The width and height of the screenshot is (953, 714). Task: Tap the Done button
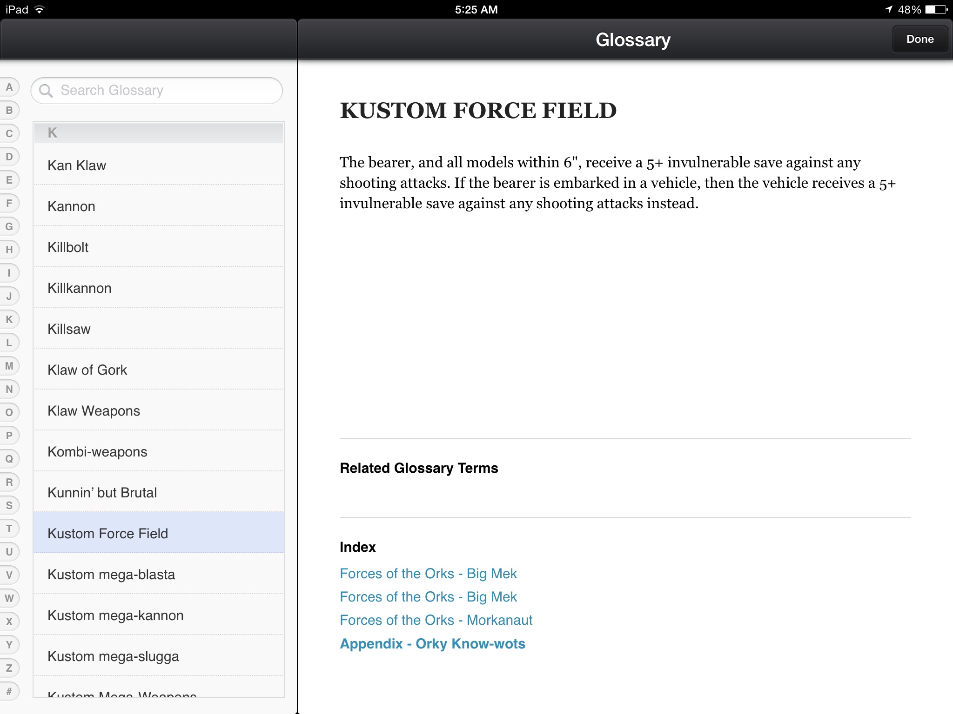919,39
